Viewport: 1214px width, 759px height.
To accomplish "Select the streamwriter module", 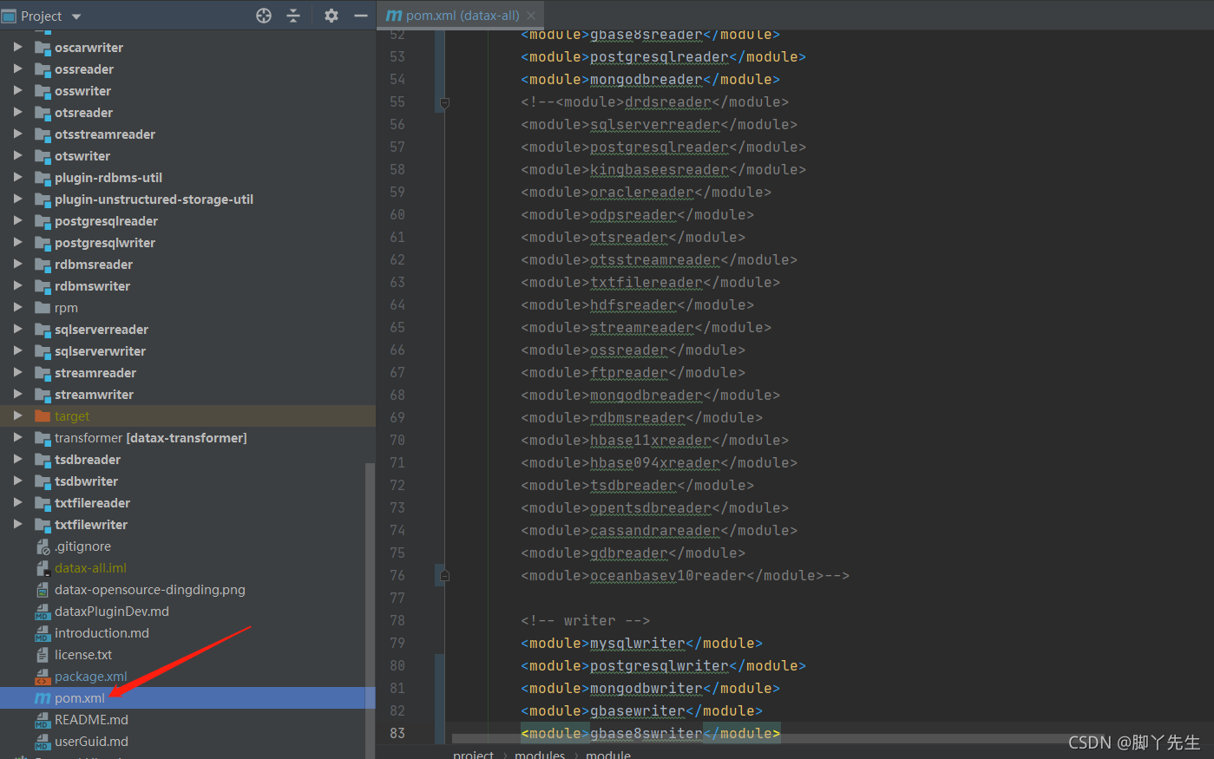I will 94,395.
